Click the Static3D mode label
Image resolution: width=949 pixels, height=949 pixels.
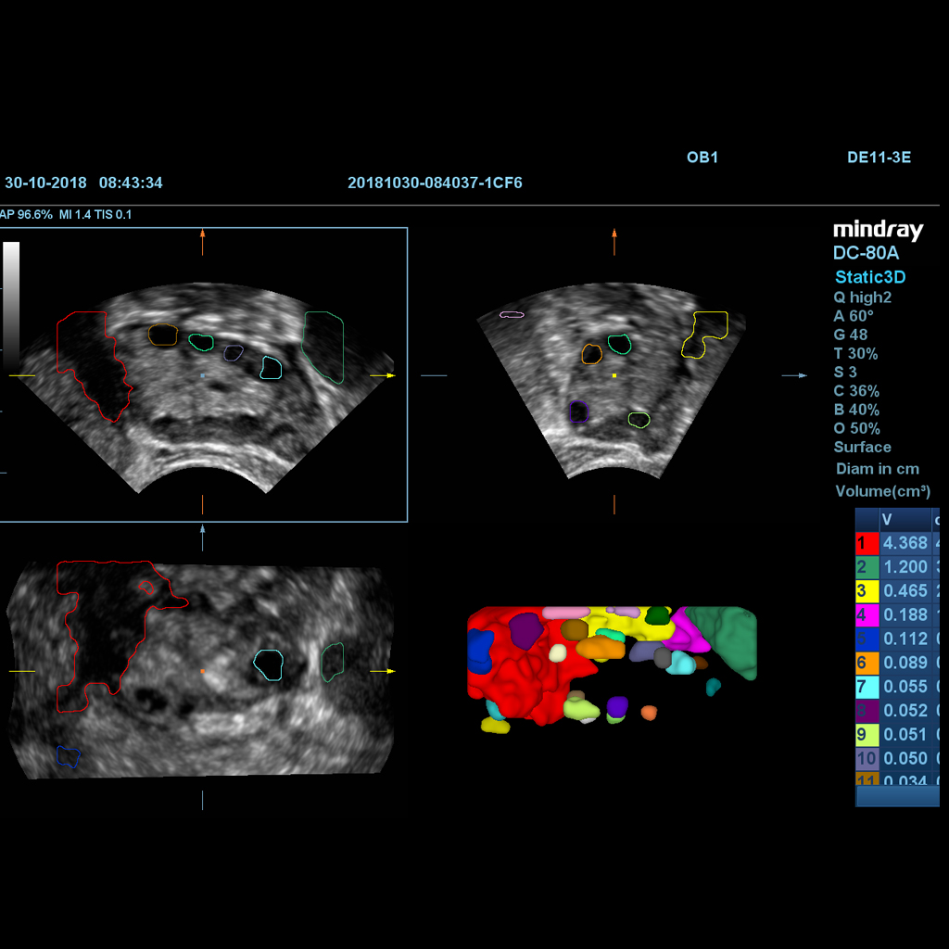coord(870,277)
